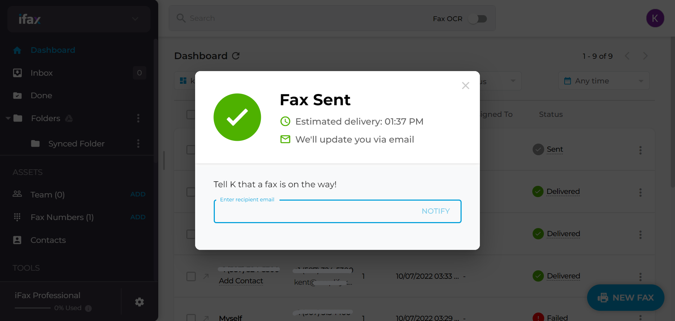Click the K profile avatar

click(x=655, y=18)
